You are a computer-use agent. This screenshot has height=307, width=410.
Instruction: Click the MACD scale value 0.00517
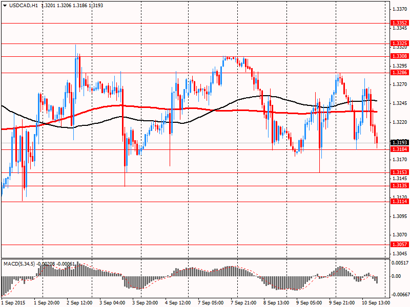[x=400, y=263]
